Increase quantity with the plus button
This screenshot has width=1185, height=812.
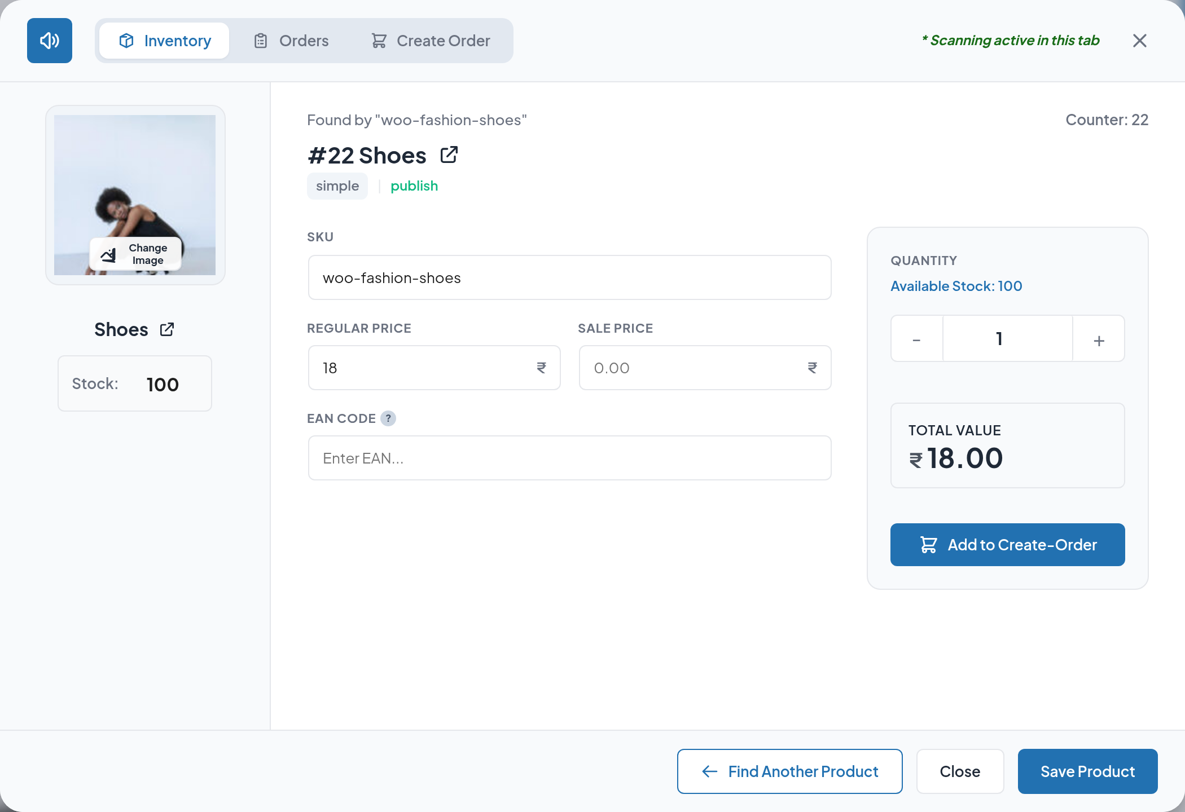tap(1099, 339)
